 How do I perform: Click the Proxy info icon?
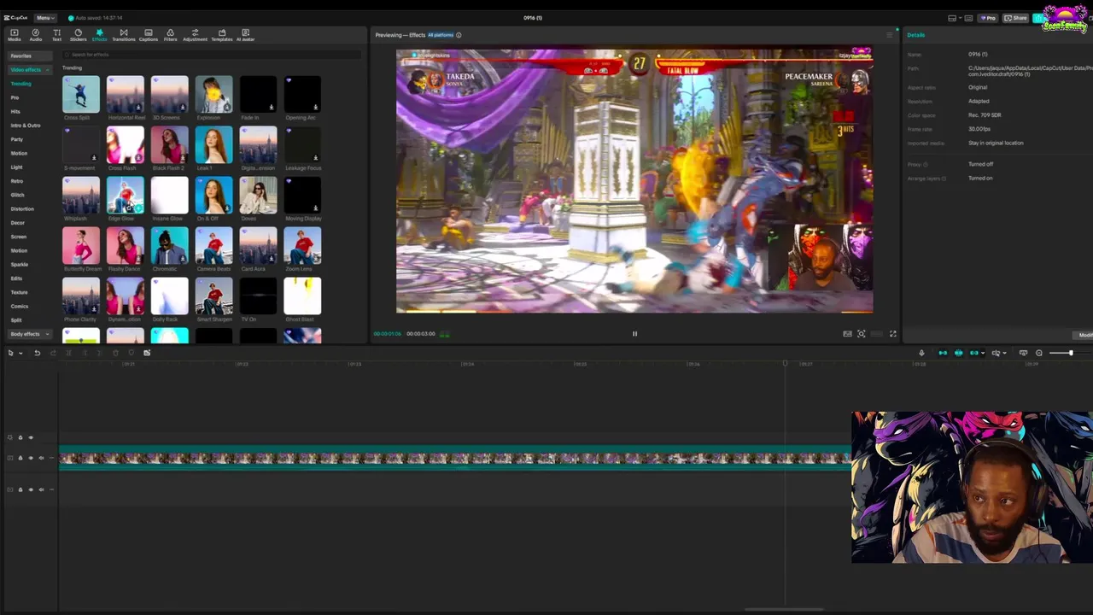[x=925, y=164]
